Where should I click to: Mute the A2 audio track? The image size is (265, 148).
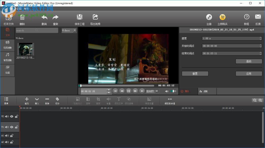(x=7, y=142)
